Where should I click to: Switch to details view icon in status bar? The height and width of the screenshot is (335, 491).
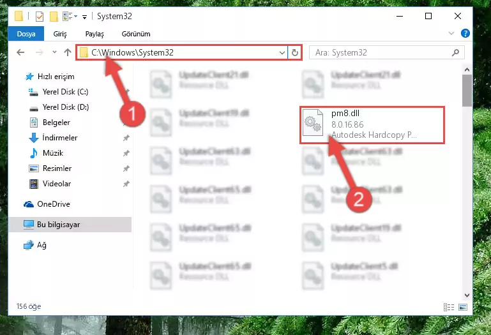tap(449, 307)
